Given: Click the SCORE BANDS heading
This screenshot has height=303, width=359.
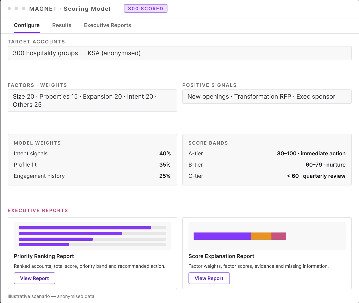Looking at the screenshot, I should [x=208, y=143].
